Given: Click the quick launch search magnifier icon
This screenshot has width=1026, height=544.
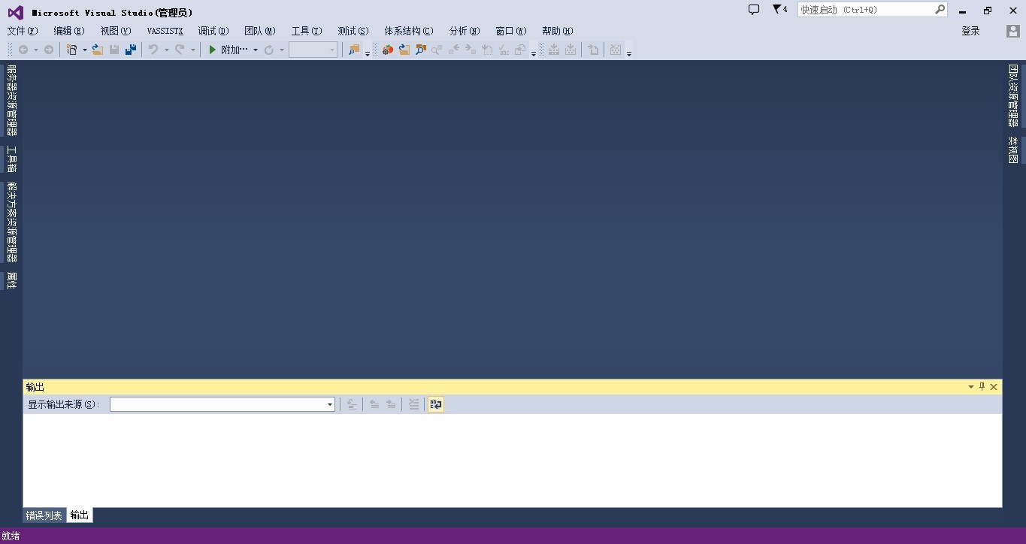Looking at the screenshot, I should point(940,10).
